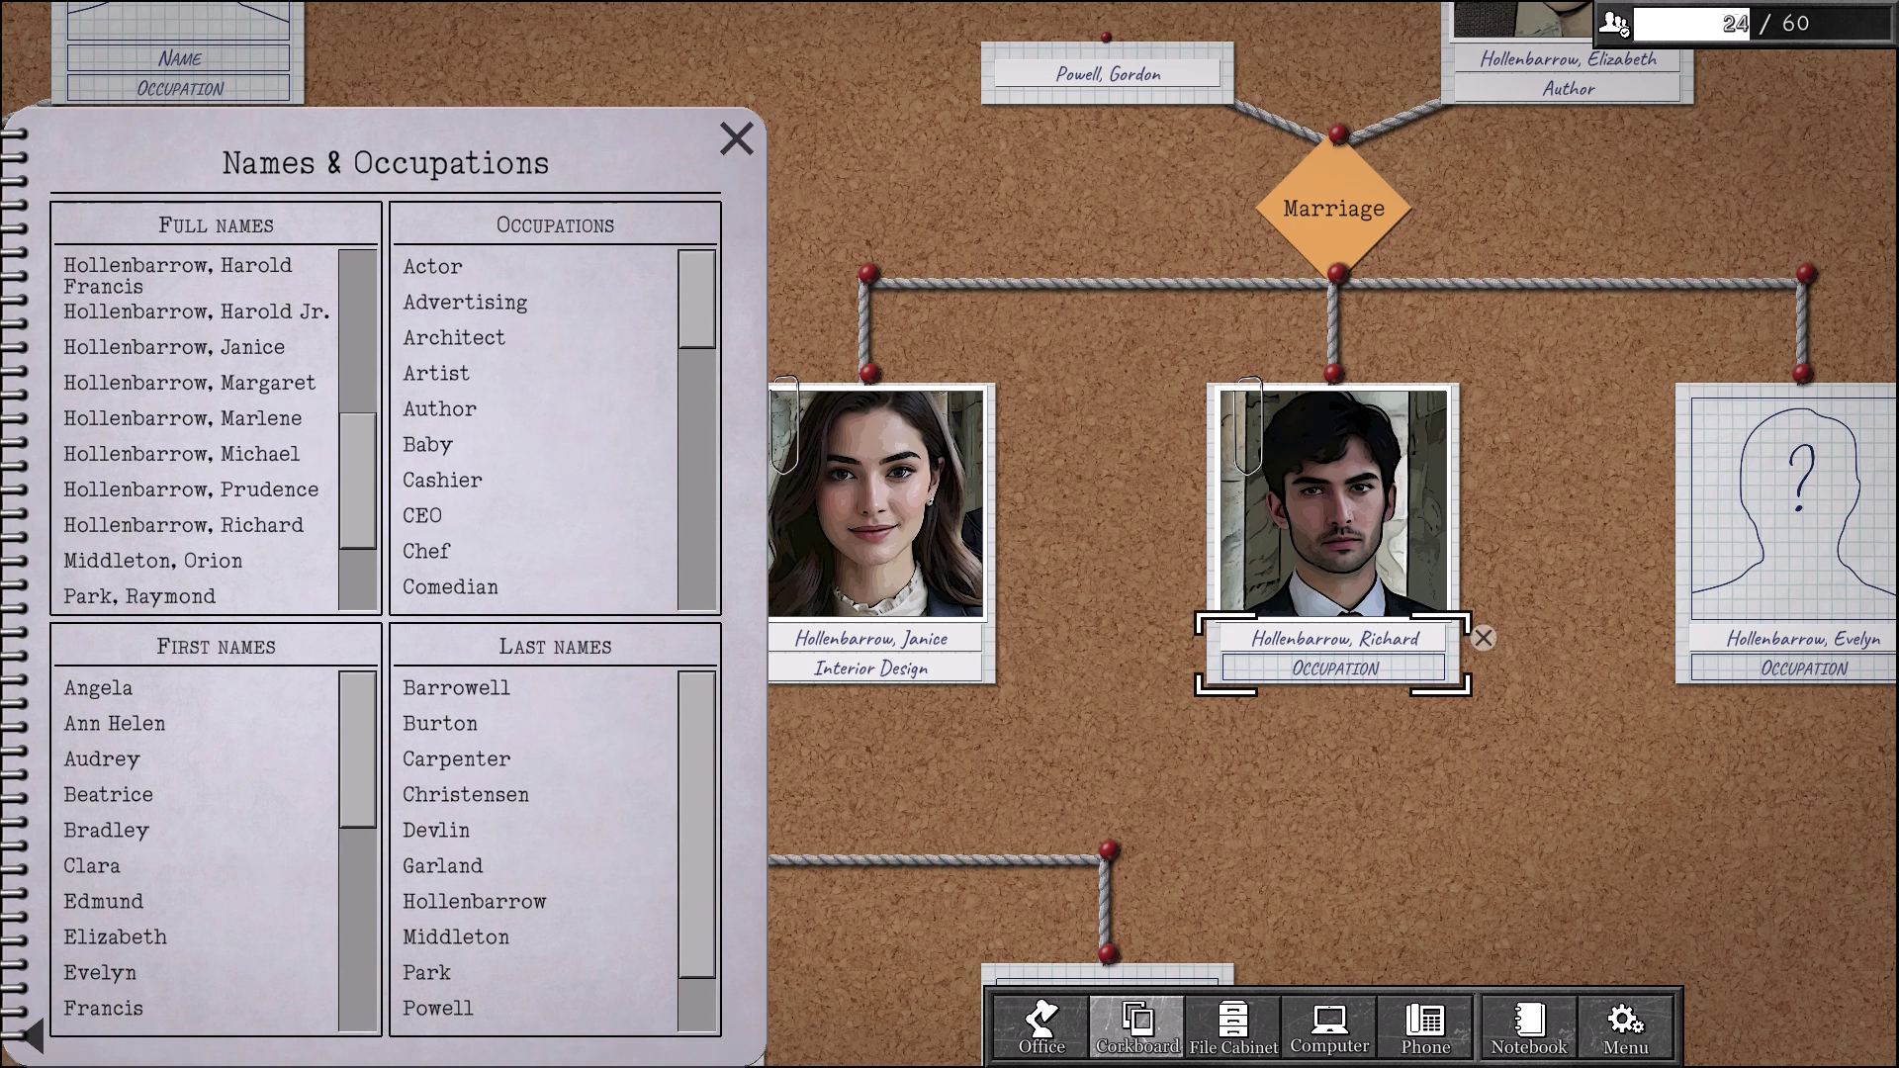Open the Notebook icon

[x=1529, y=1026]
